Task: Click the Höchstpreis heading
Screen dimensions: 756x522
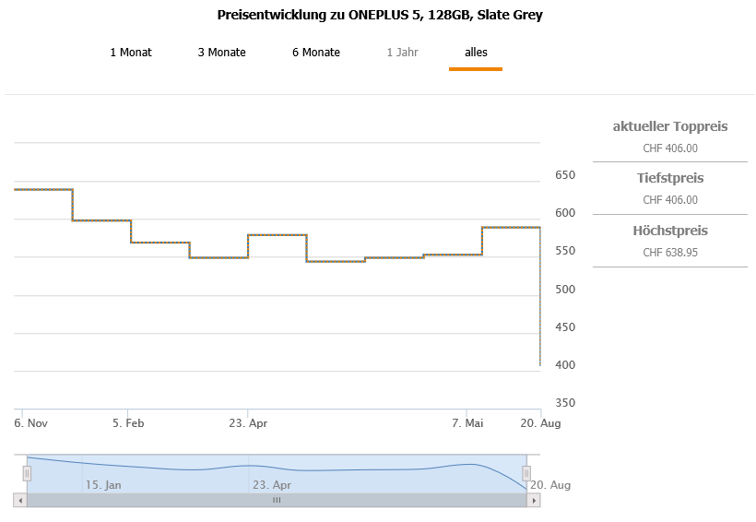Action: 670,231
